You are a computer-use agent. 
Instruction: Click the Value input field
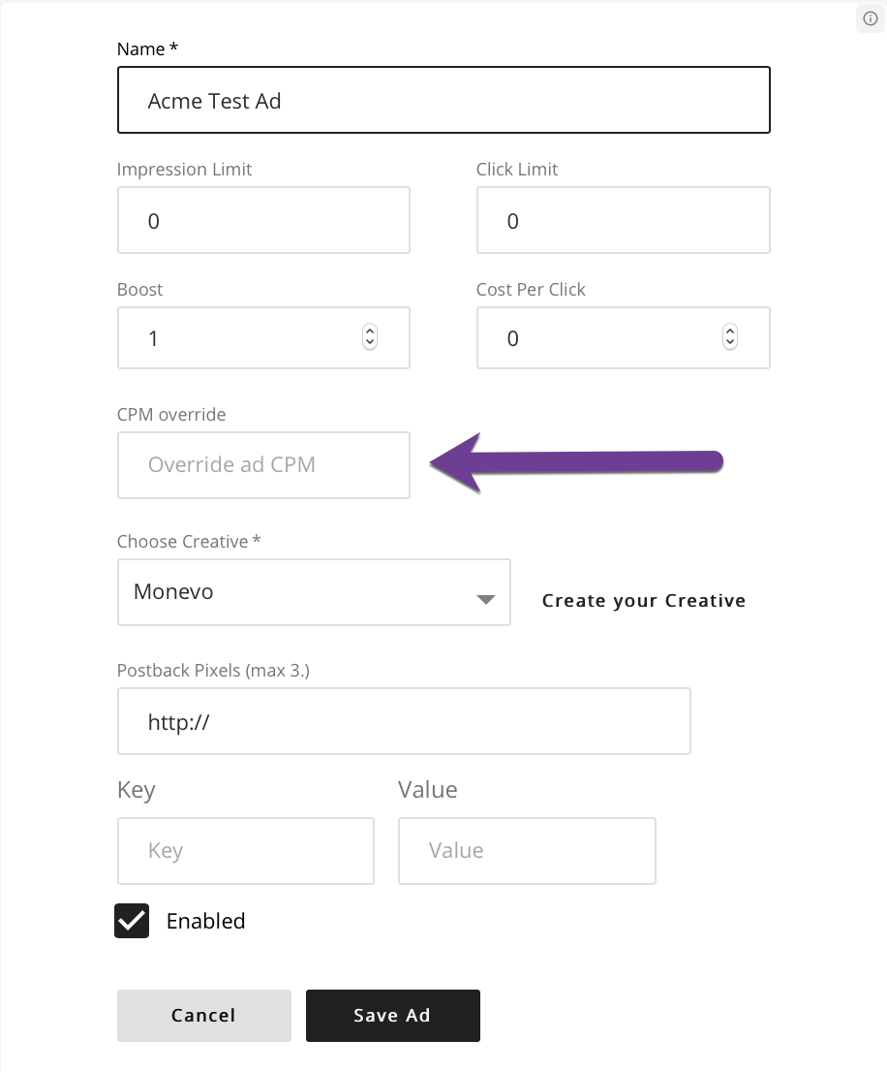(x=527, y=850)
